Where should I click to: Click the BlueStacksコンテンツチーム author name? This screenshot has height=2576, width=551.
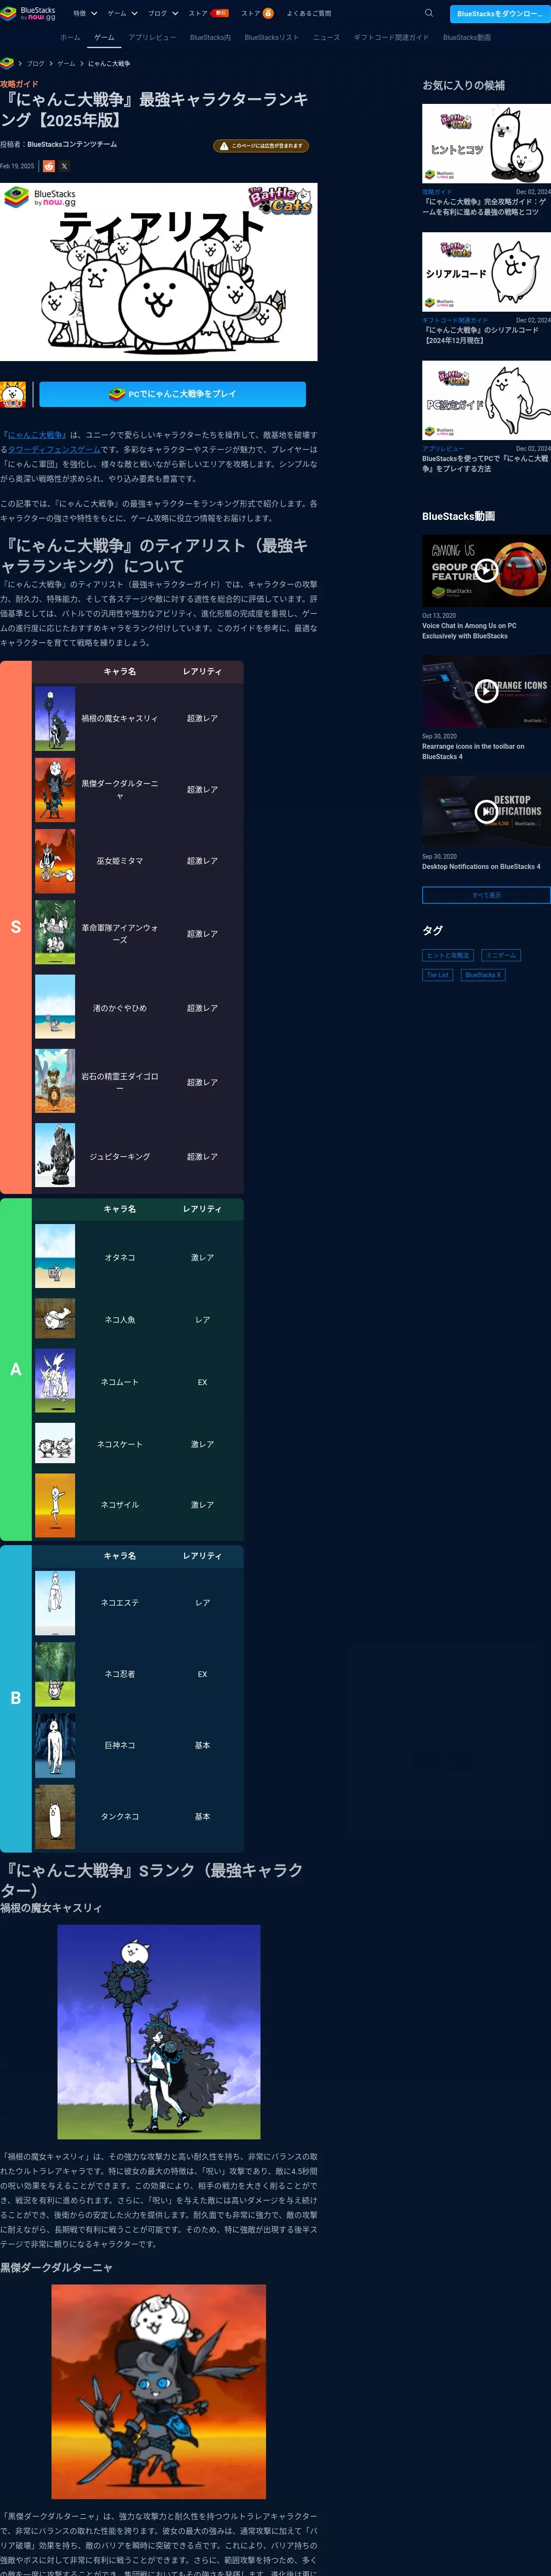pyautogui.click(x=72, y=144)
